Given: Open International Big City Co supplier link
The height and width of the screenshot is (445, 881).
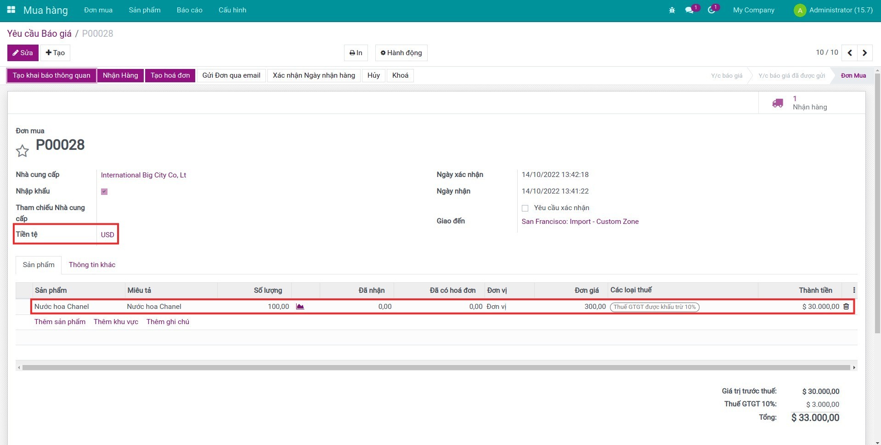Looking at the screenshot, I should (x=143, y=175).
